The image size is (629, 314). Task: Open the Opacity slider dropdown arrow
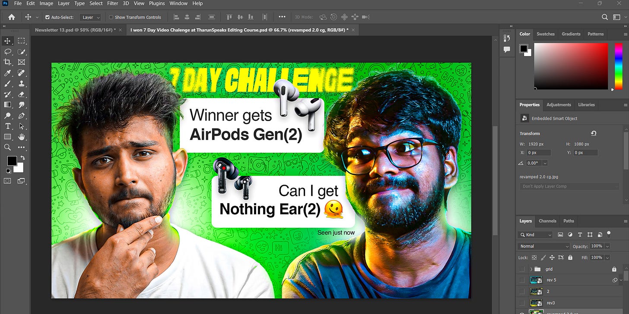pyautogui.click(x=607, y=246)
